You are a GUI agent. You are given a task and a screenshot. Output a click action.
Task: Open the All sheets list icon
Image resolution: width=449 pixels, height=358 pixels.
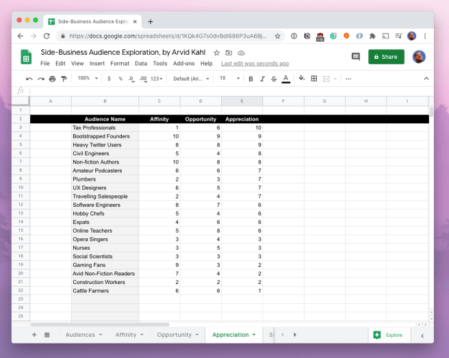point(47,335)
